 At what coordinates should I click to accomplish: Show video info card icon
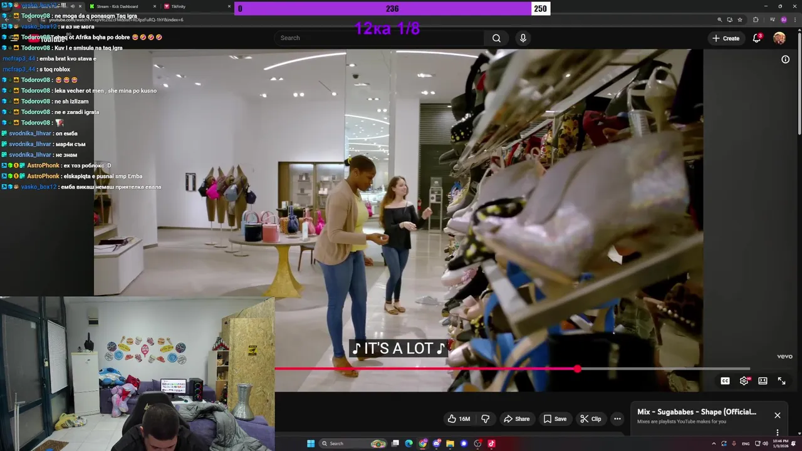(x=785, y=60)
